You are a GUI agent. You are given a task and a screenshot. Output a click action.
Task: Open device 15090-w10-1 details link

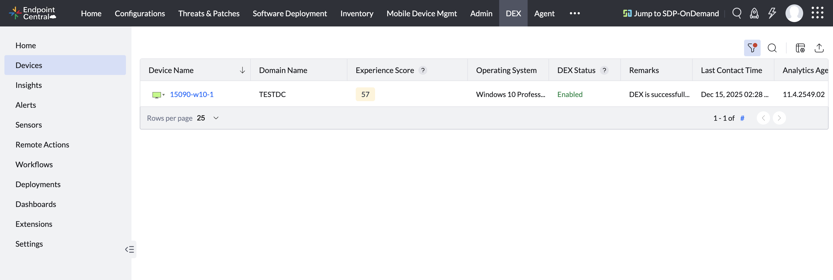(x=191, y=95)
